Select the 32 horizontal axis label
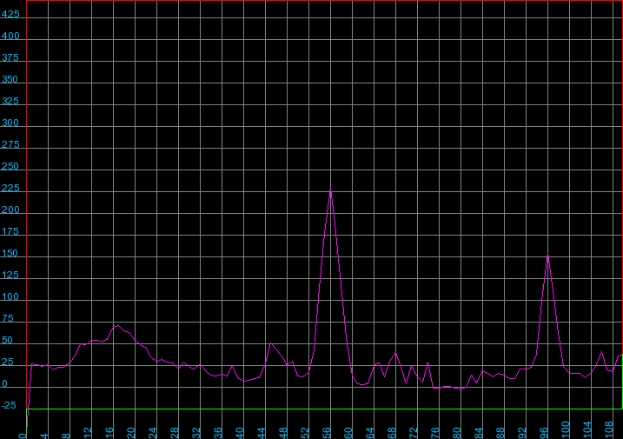This screenshot has width=623, height=439. tap(196, 433)
